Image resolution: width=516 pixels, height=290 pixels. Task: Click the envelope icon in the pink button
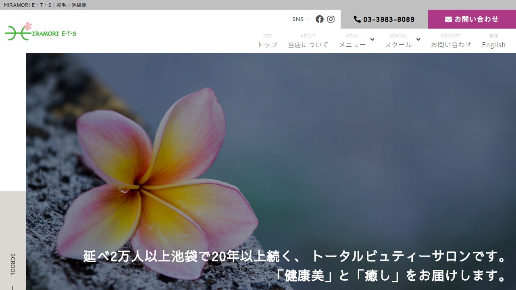448,19
